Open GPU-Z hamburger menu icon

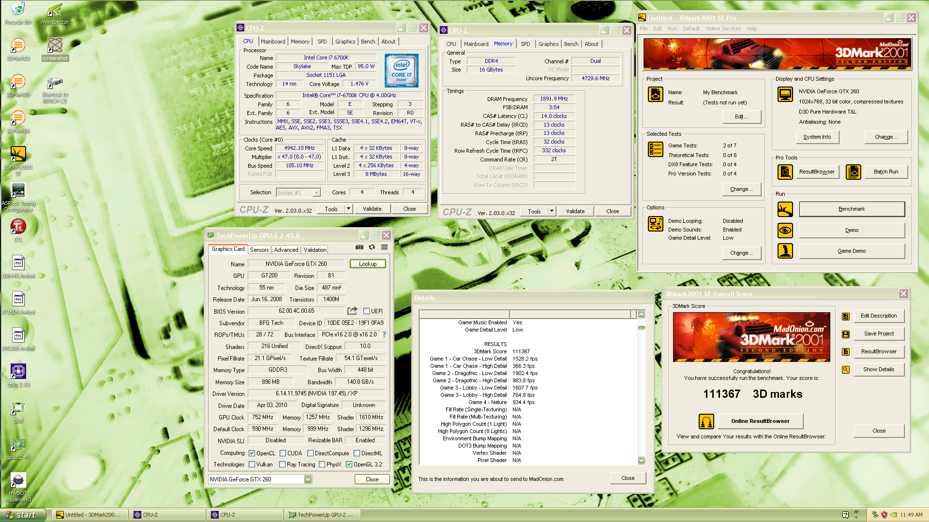point(384,247)
